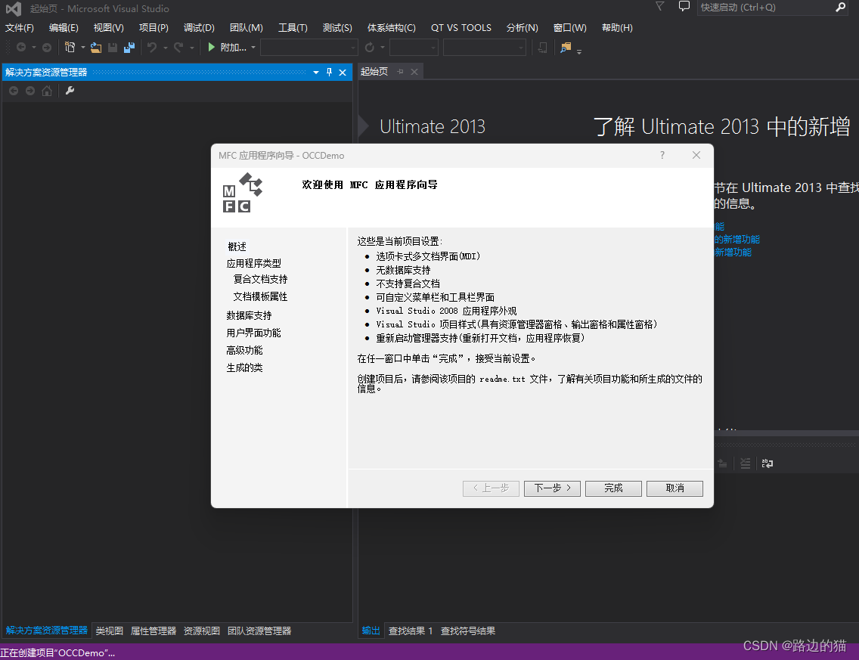
Task: Click the Undo arrow icon
Action: (x=152, y=48)
